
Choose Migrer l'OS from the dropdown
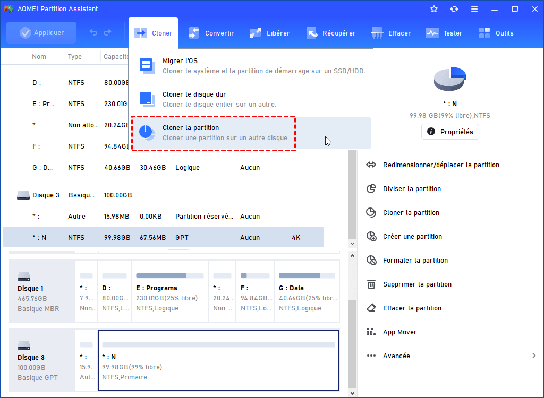point(251,66)
